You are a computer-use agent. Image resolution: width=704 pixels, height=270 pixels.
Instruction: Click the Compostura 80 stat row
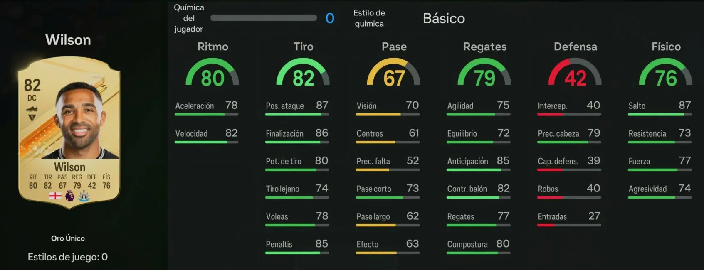coord(479,247)
